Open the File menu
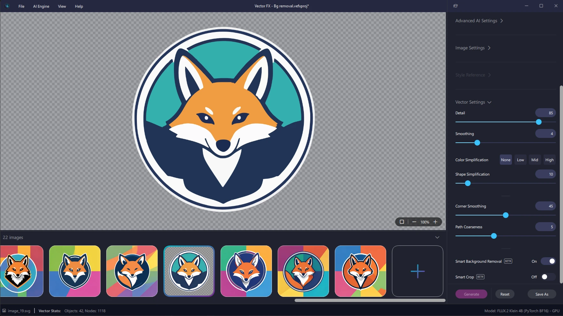The image size is (563, 316). tap(21, 6)
